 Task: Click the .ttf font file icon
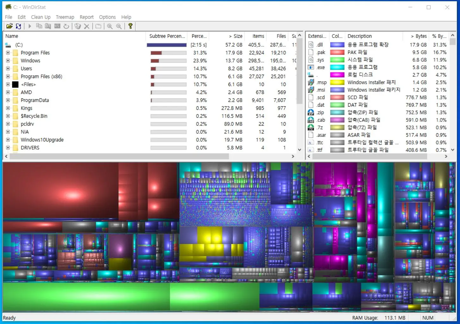tap(311, 150)
